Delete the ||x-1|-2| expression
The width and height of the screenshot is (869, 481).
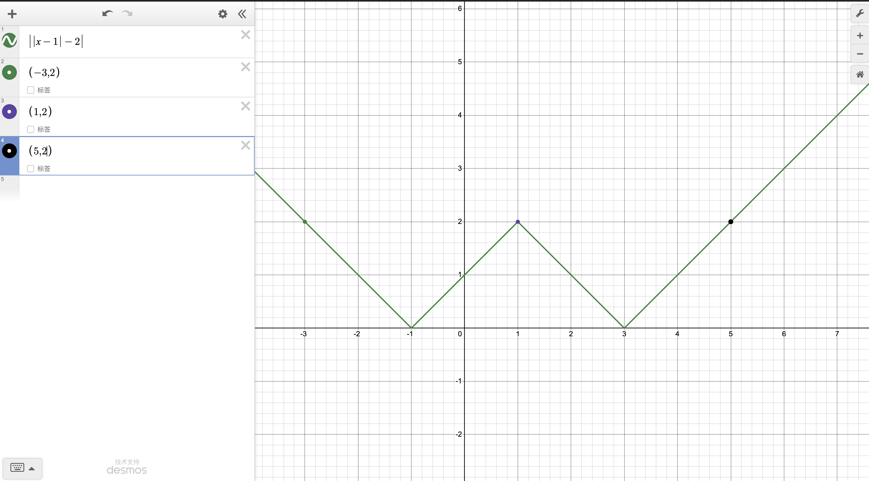point(246,35)
